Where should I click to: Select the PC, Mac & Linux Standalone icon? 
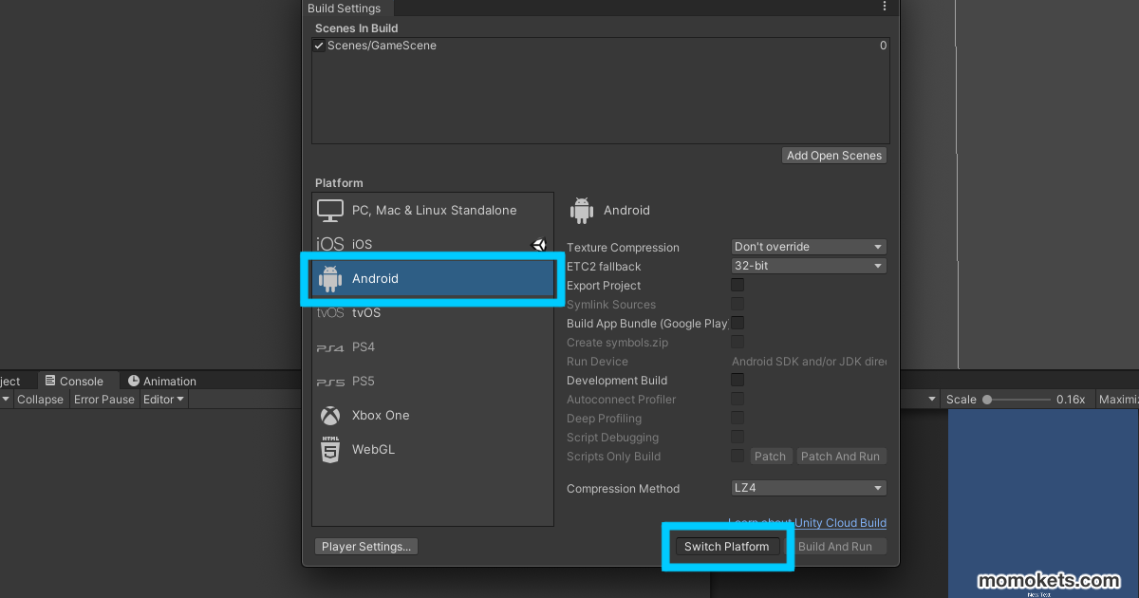tap(329, 210)
